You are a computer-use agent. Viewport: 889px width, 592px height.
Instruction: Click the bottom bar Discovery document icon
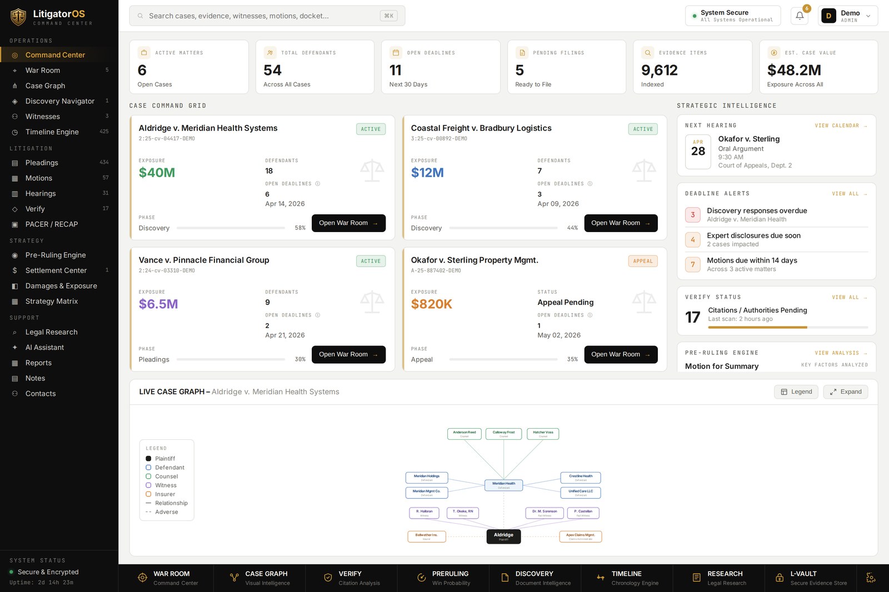[505, 578]
